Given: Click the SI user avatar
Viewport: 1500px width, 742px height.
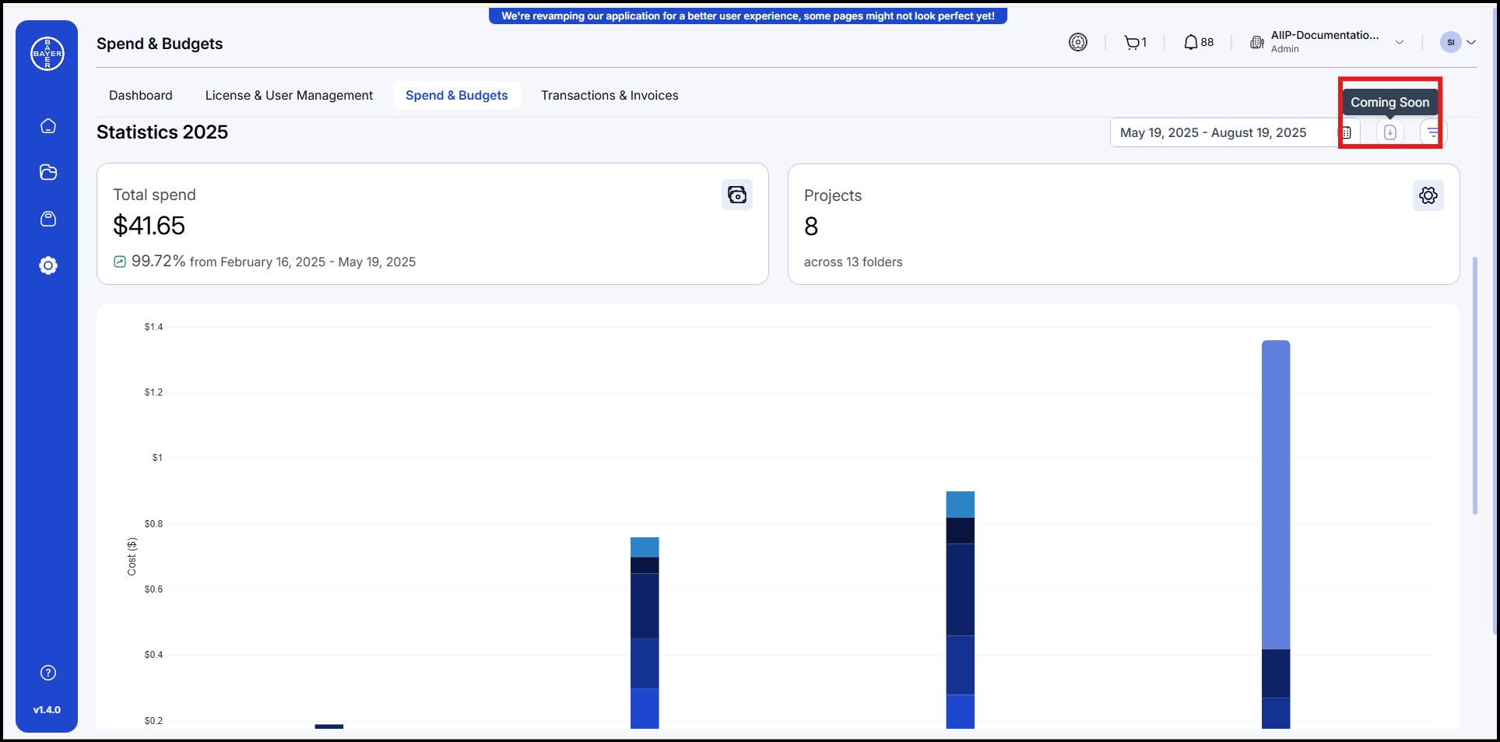Looking at the screenshot, I should [1451, 42].
